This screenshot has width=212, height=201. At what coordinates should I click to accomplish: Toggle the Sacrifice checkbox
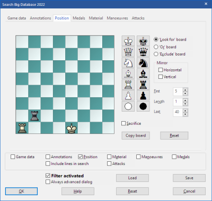(x=123, y=123)
